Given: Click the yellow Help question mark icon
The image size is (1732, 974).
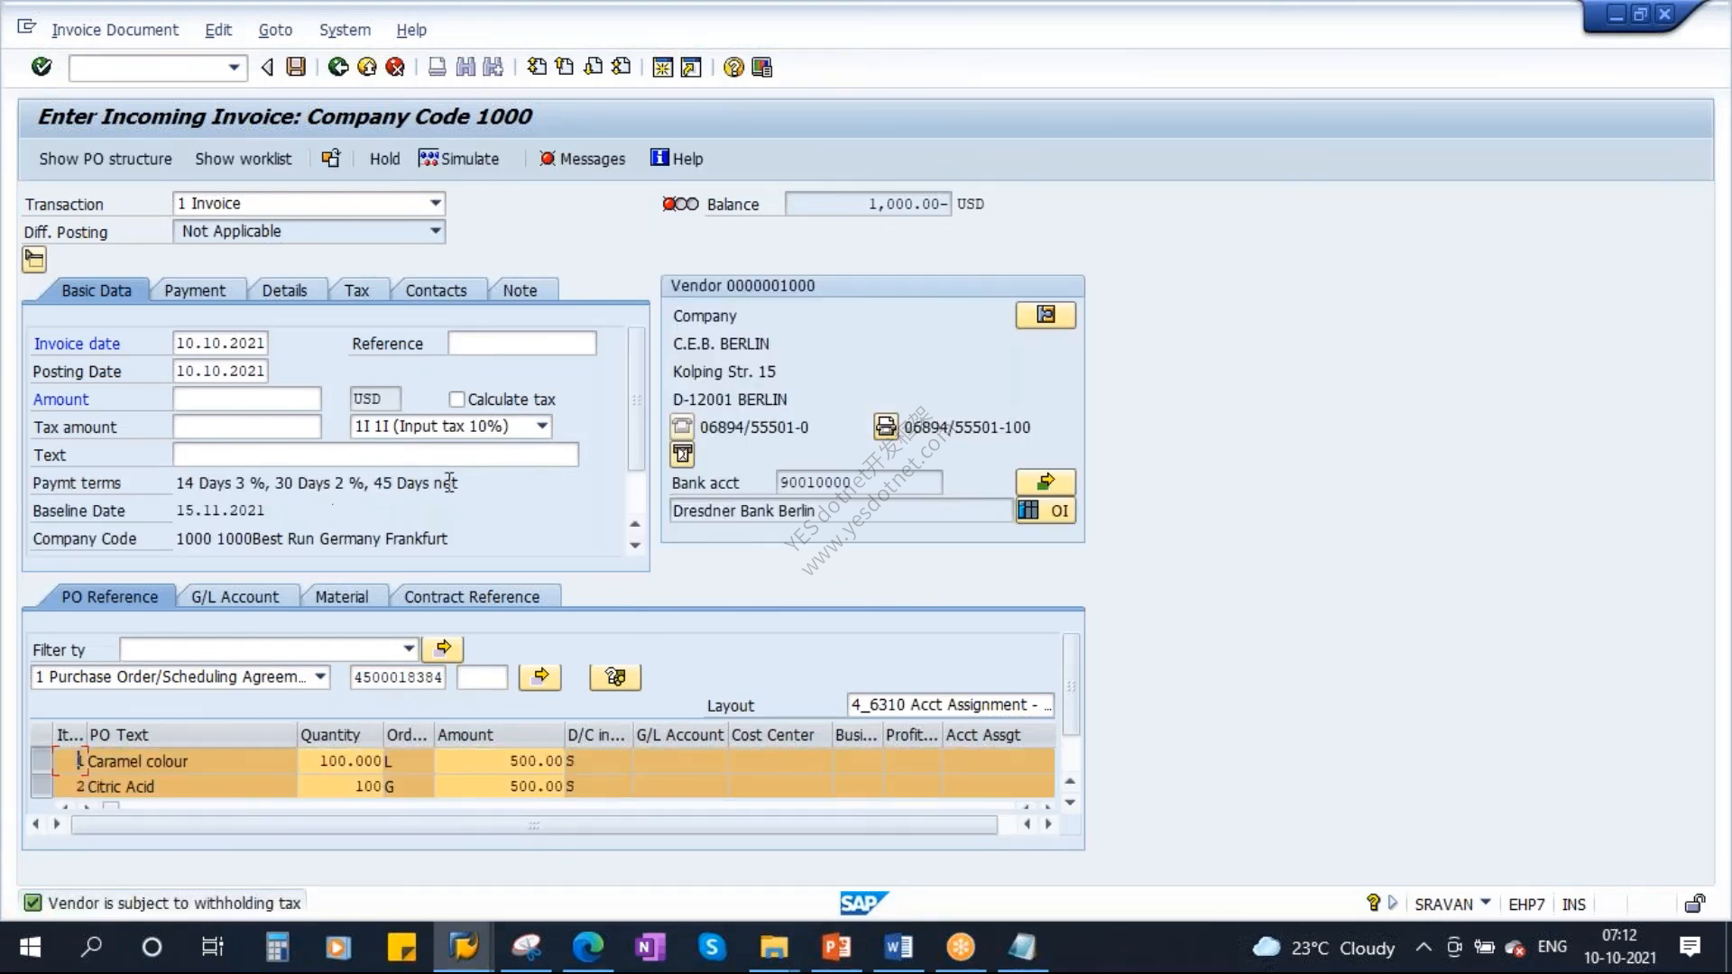Looking at the screenshot, I should click(733, 67).
